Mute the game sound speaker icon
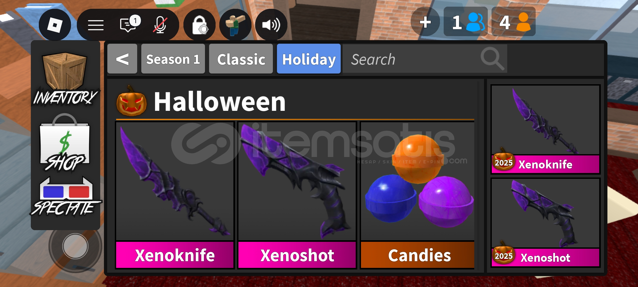 (271, 25)
